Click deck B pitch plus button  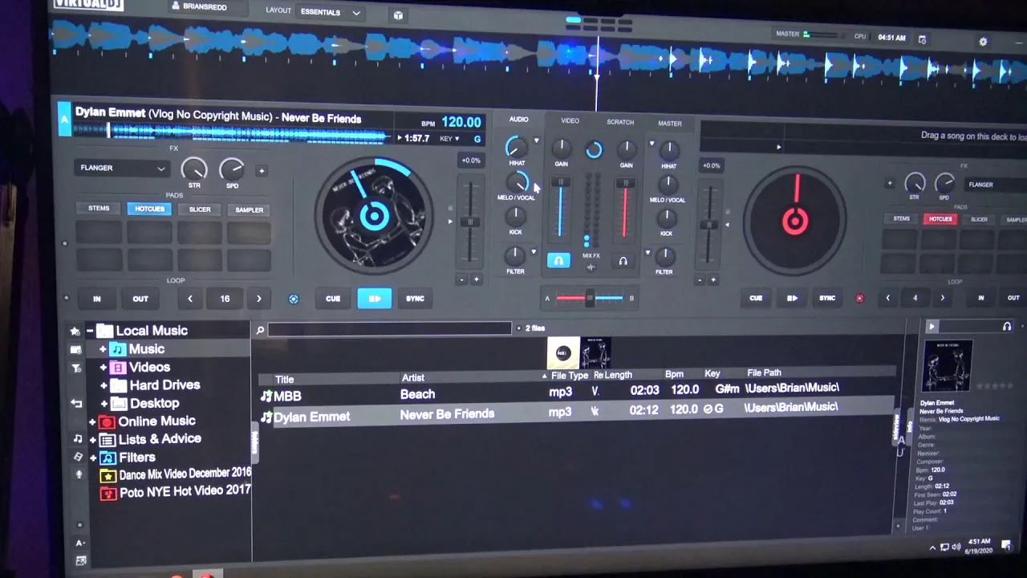pos(713,280)
